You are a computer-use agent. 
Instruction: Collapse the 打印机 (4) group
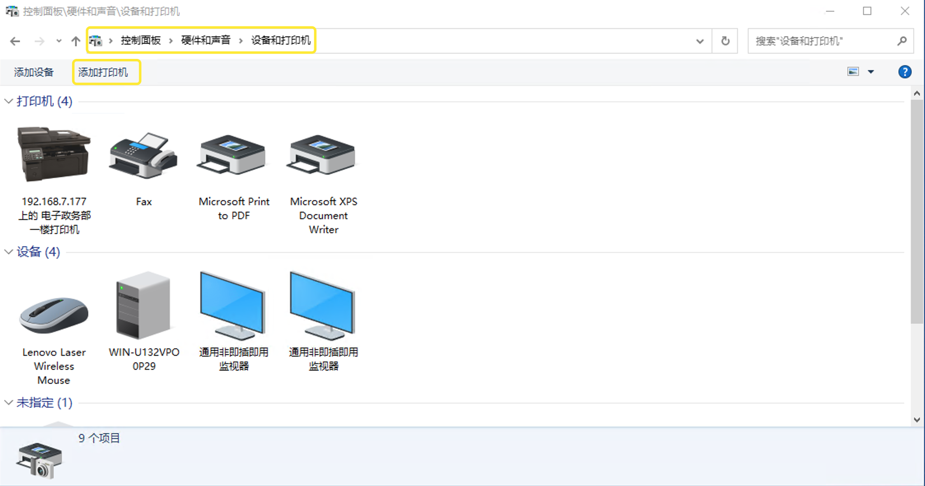click(9, 101)
